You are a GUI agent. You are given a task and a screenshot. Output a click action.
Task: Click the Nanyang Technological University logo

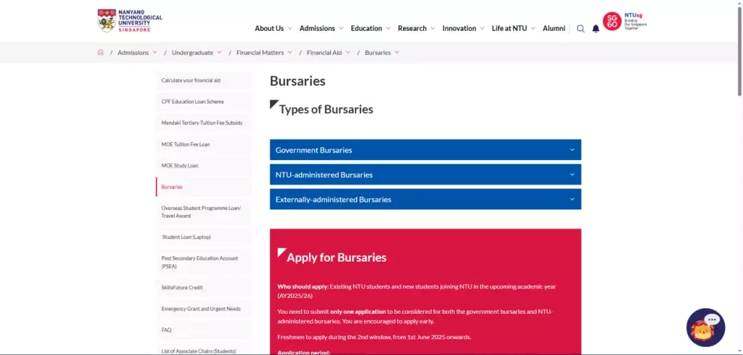click(130, 21)
